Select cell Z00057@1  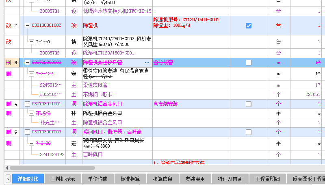[43, 11]
